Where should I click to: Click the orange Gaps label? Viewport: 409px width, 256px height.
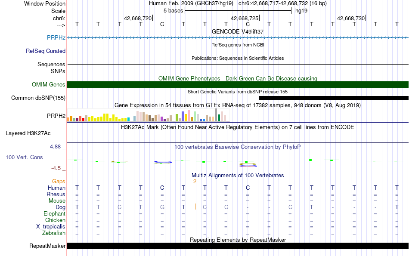pyautogui.click(x=59, y=181)
